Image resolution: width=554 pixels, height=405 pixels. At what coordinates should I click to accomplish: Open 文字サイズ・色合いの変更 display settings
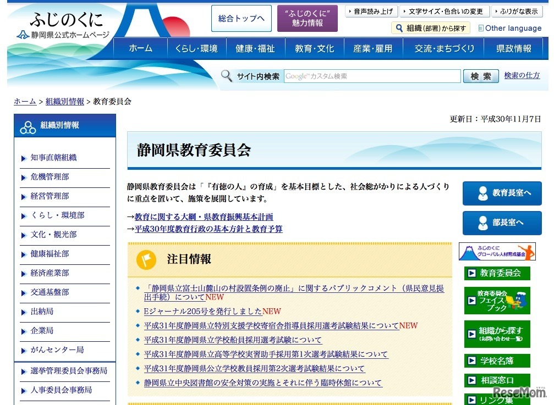(443, 10)
